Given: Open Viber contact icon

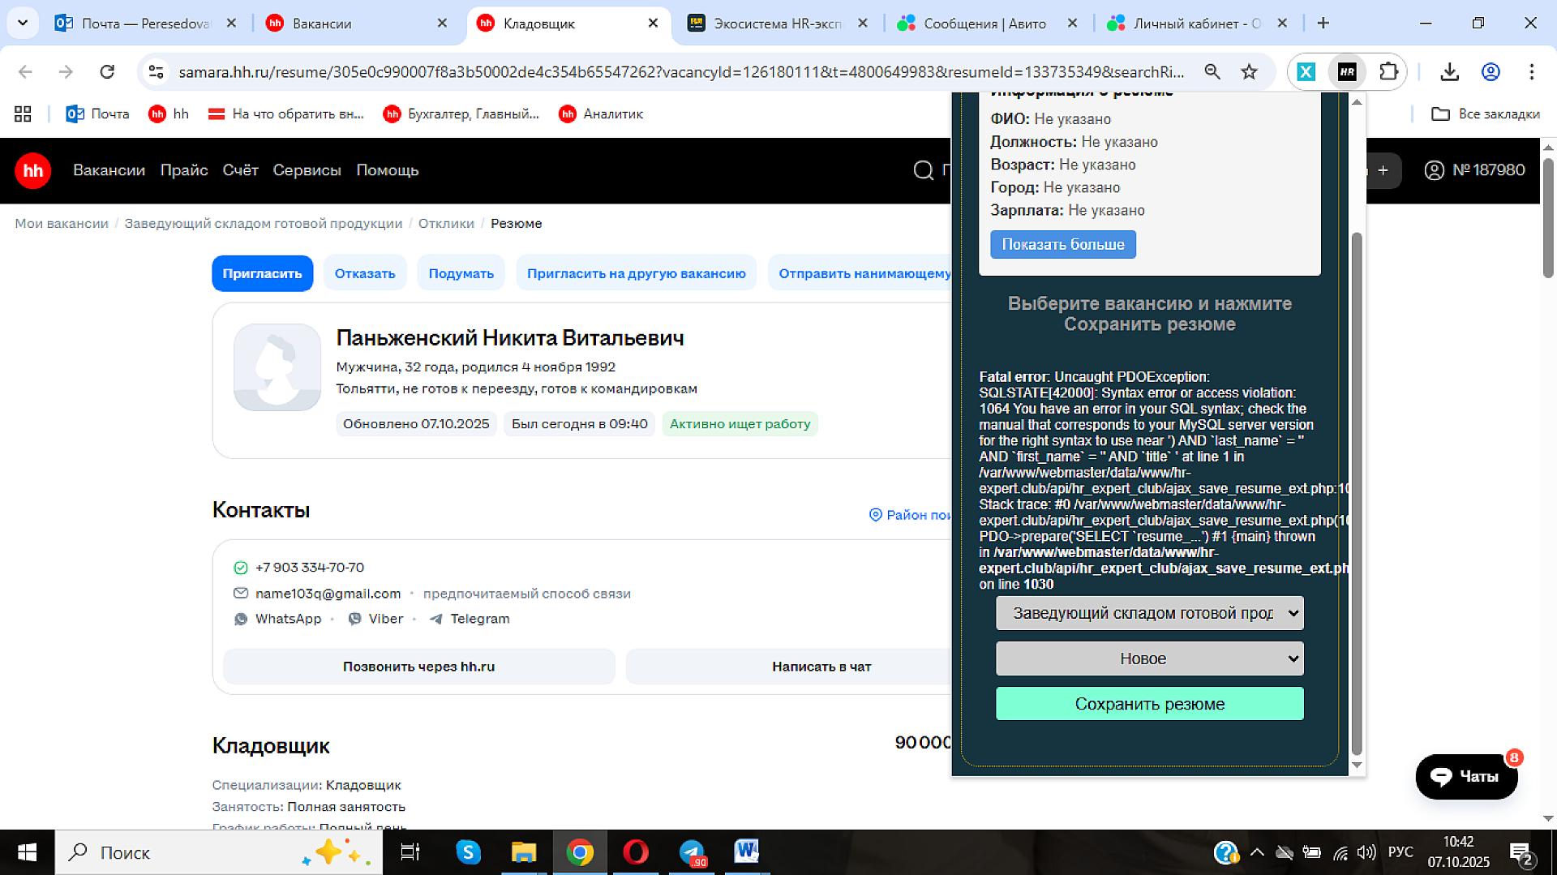Looking at the screenshot, I should tap(355, 619).
